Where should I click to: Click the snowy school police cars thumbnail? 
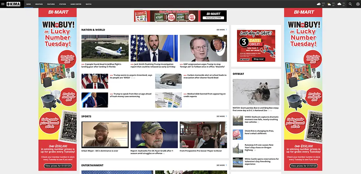168,81
